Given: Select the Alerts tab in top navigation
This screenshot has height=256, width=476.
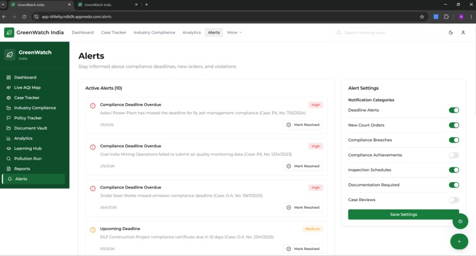Looking at the screenshot, I should point(214,33).
